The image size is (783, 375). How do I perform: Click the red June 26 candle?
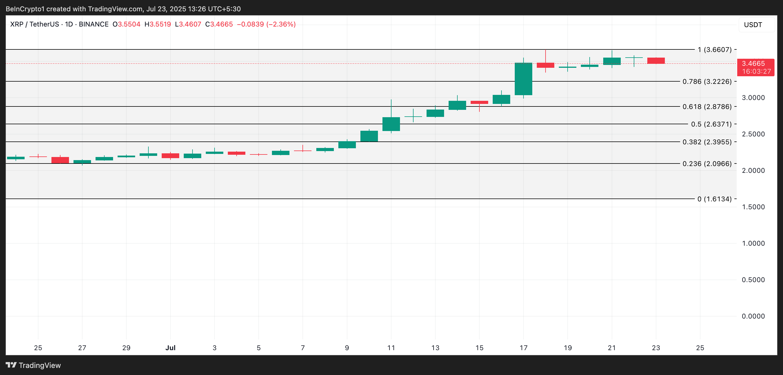(60, 160)
